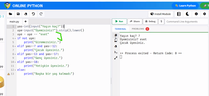
Task: Click the 'elif yas>=13 and yas<=17:' line
Action: point(38,54)
